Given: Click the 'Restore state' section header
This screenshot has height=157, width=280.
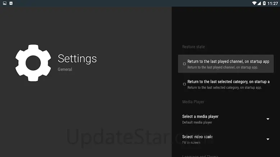Looking at the screenshot, I should pyautogui.click(x=193, y=47).
